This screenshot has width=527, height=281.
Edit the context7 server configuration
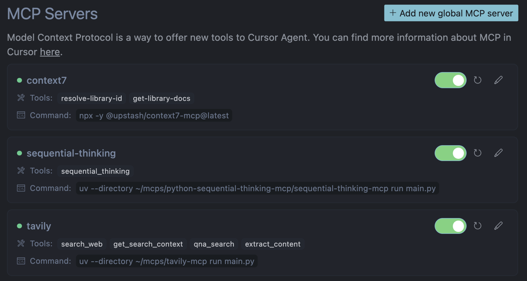[x=498, y=80]
